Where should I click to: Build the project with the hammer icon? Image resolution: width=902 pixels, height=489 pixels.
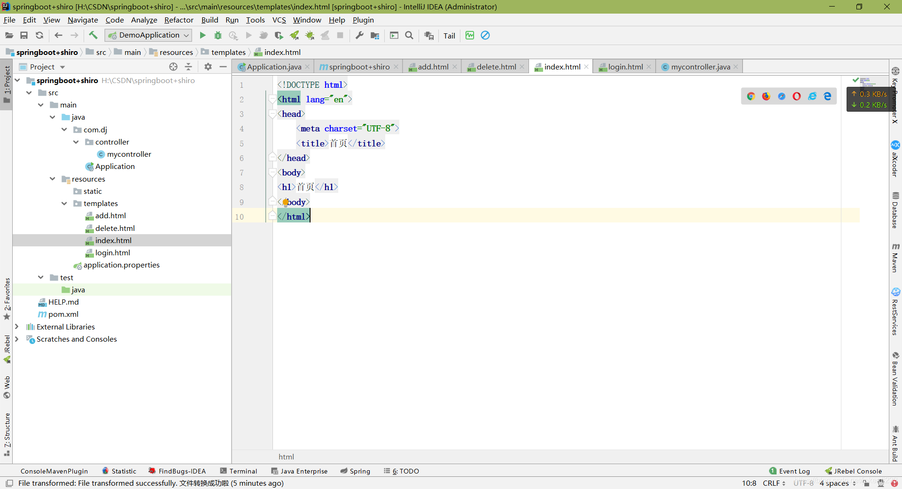[x=93, y=35]
